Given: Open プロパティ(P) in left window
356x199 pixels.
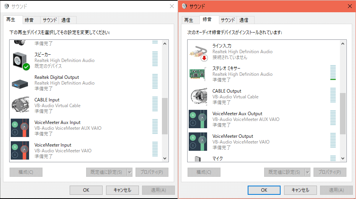Looking at the screenshot, I should pos(152,172).
